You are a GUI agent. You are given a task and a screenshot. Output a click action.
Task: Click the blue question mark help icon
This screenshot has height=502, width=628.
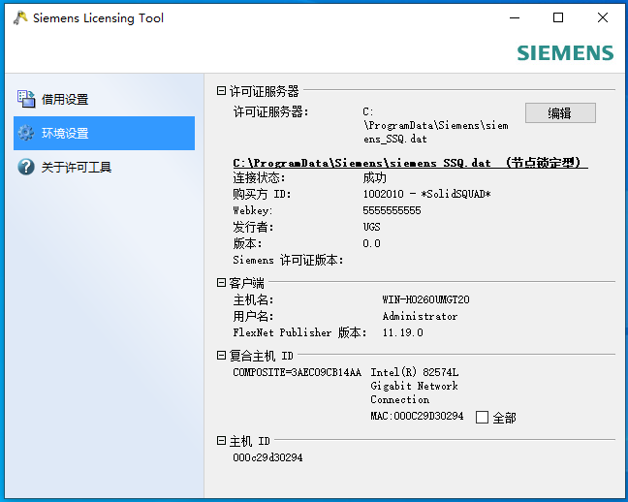pos(26,167)
